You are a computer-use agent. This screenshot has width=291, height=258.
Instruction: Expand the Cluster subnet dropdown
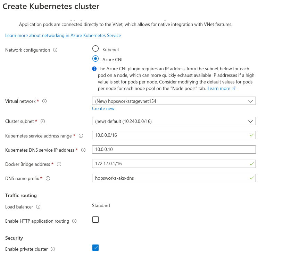point(174,121)
